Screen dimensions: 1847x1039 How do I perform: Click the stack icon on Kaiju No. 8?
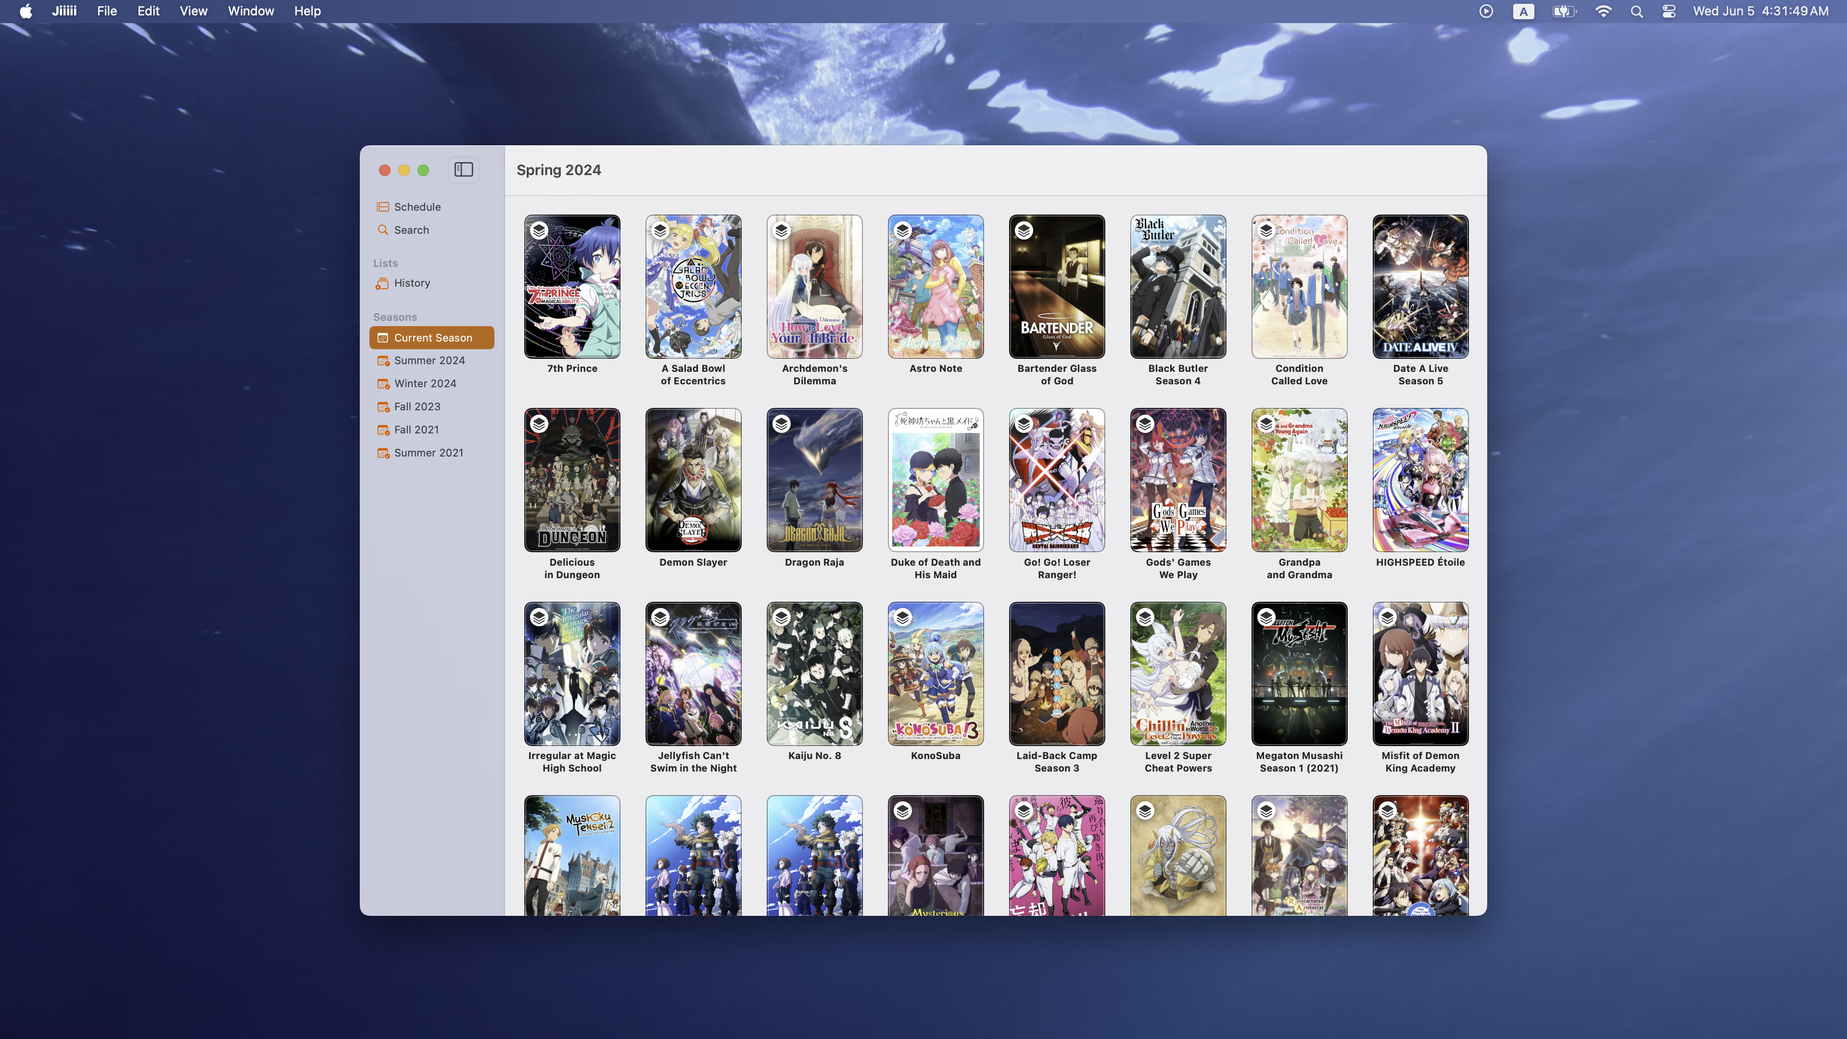782,617
